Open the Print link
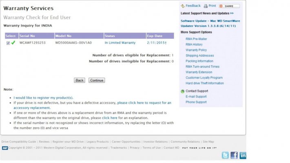Image resolution: width=290 pixels, height=163 pixels. point(212,6)
